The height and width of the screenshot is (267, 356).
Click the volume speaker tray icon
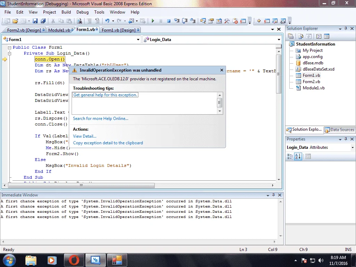tap(321, 261)
